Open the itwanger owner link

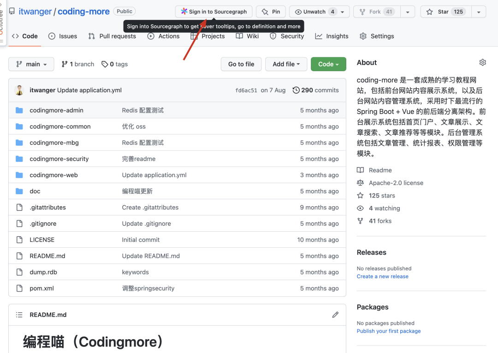tap(35, 12)
